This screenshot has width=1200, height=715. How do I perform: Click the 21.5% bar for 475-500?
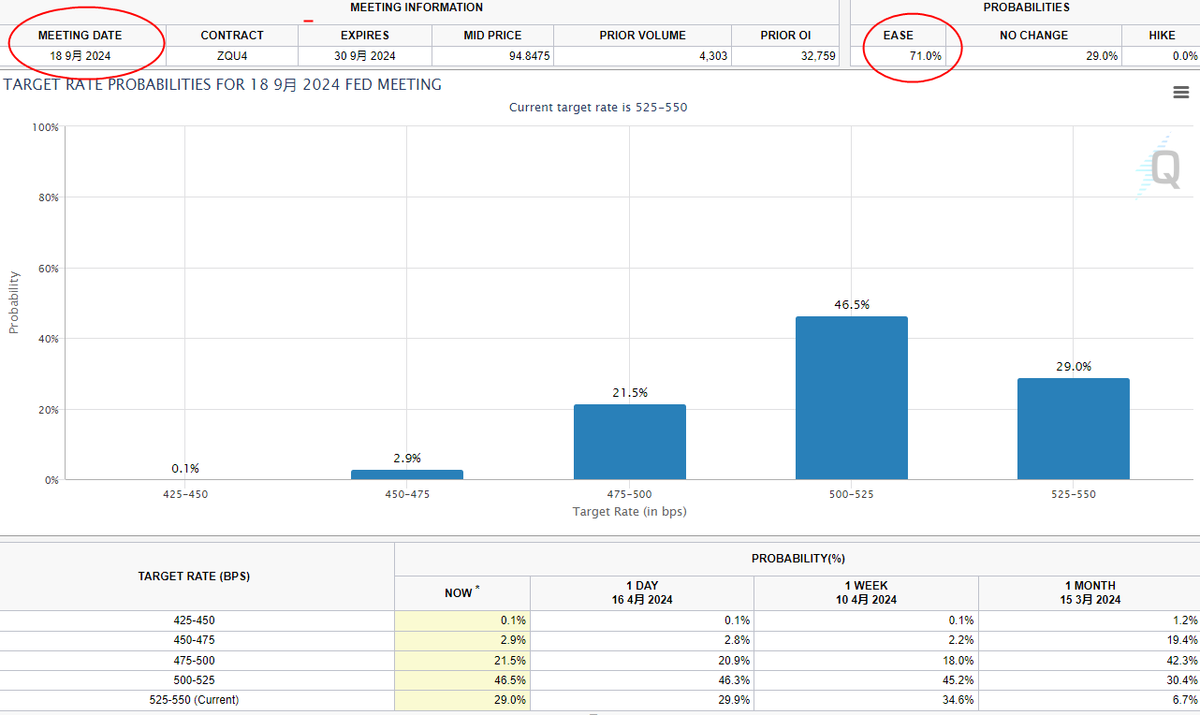(629, 442)
